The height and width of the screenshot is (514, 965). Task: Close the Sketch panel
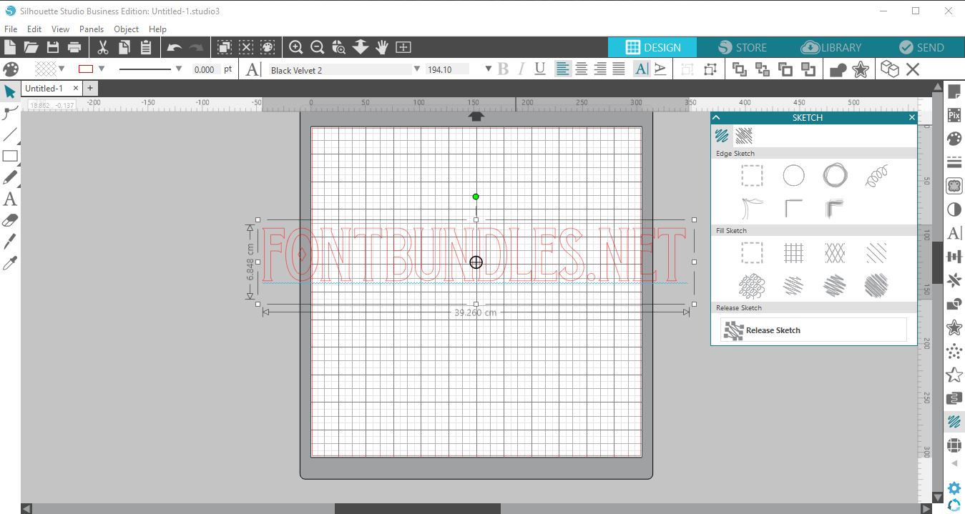tap(912, 117)
